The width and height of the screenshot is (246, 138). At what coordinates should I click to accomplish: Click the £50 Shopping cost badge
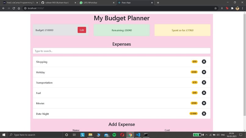[x=194, y=62]
